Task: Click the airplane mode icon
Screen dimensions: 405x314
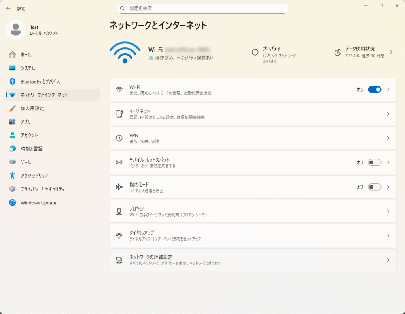Action: (119, 187)
